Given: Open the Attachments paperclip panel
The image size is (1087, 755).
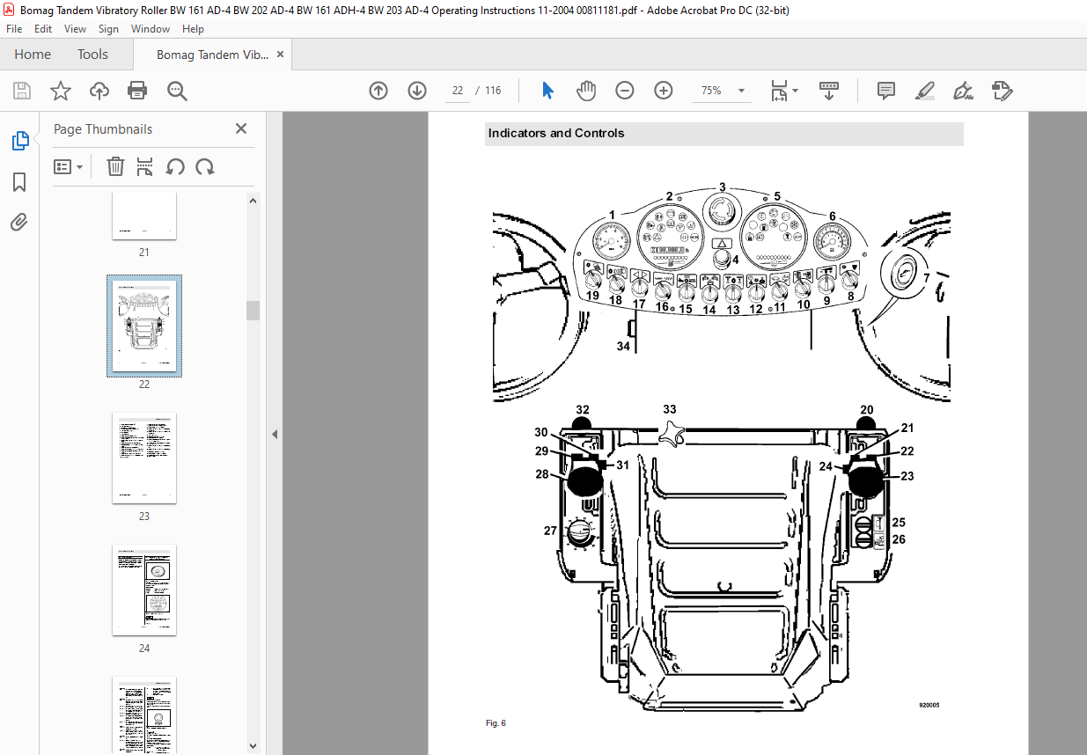Looking at the screenshot, I should coord(19,223).
